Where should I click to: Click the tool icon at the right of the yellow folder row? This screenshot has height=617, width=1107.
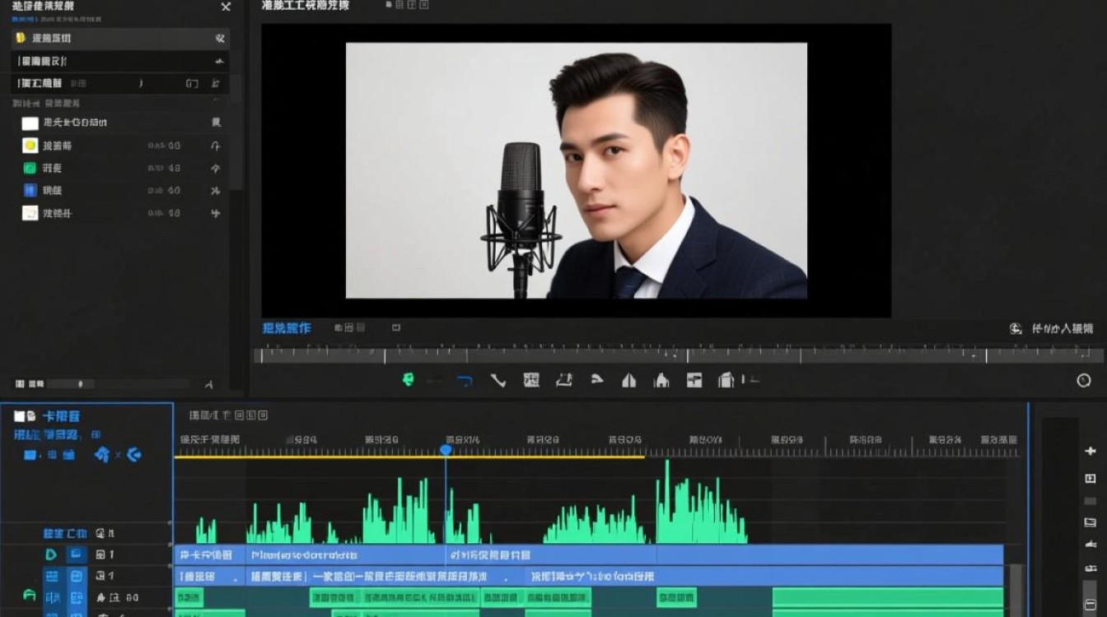[x=220, y=38]
